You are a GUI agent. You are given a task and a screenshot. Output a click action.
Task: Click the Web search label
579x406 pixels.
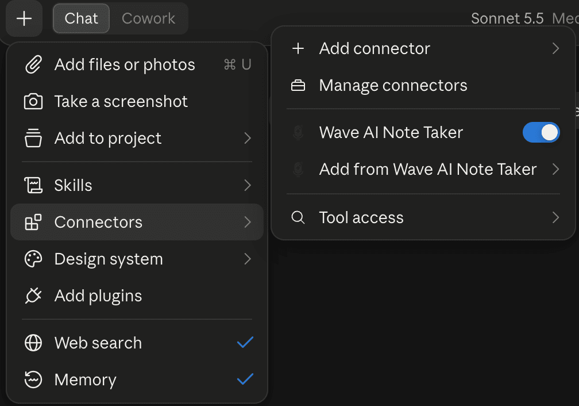[98, 343]
